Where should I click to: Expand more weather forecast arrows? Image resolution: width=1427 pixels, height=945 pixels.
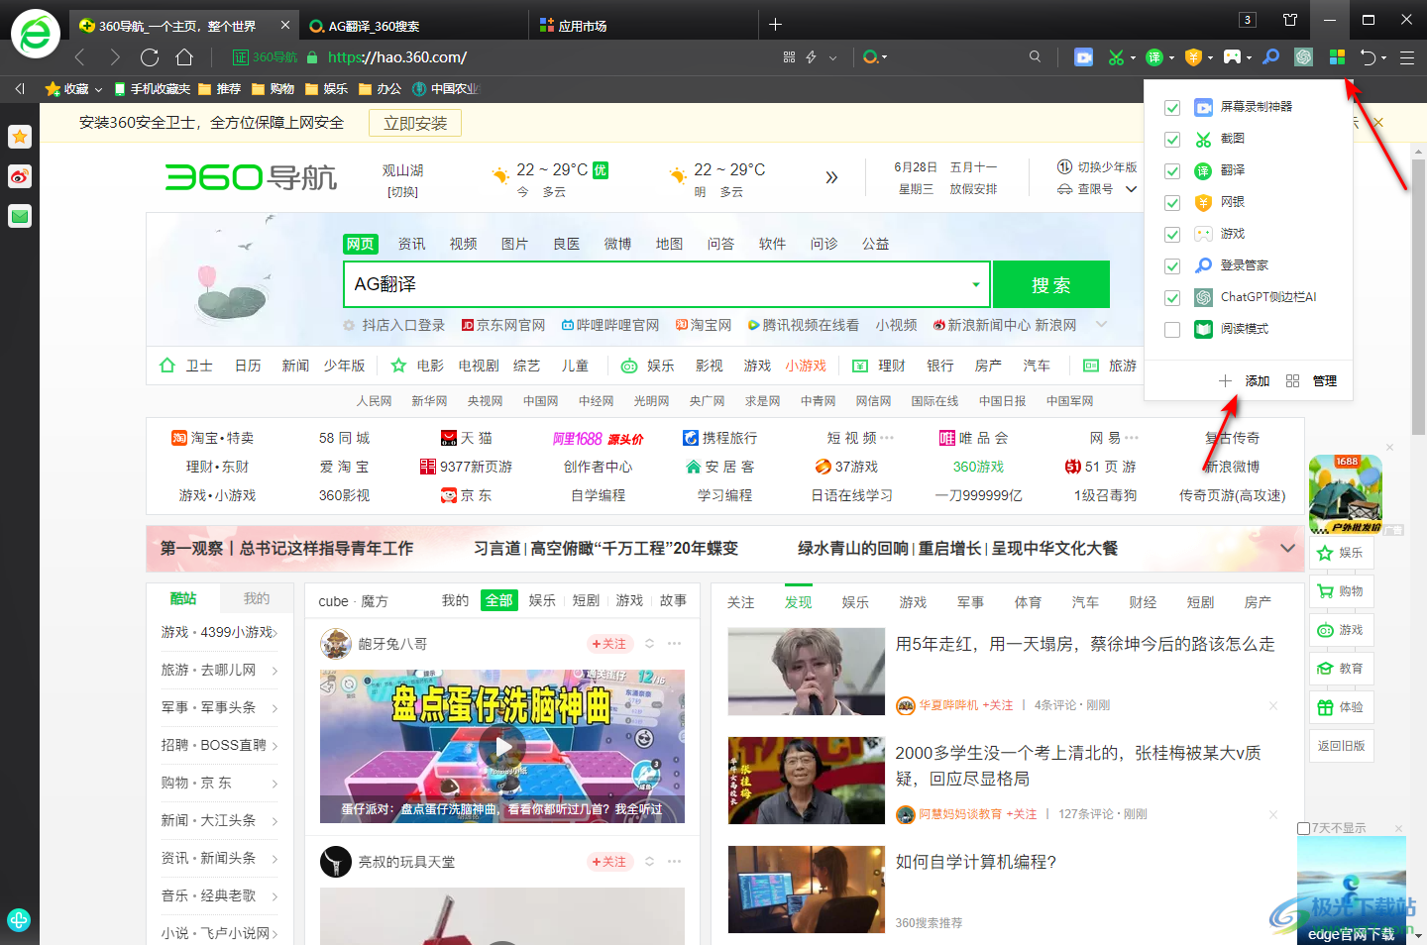831,177
